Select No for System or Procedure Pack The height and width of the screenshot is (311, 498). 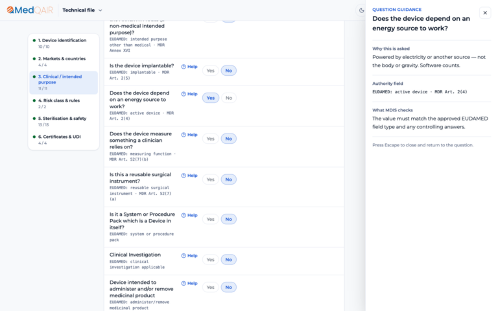point(229,219)
